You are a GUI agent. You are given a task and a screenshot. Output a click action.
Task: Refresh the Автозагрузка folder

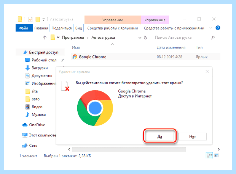tap(145, 38)
